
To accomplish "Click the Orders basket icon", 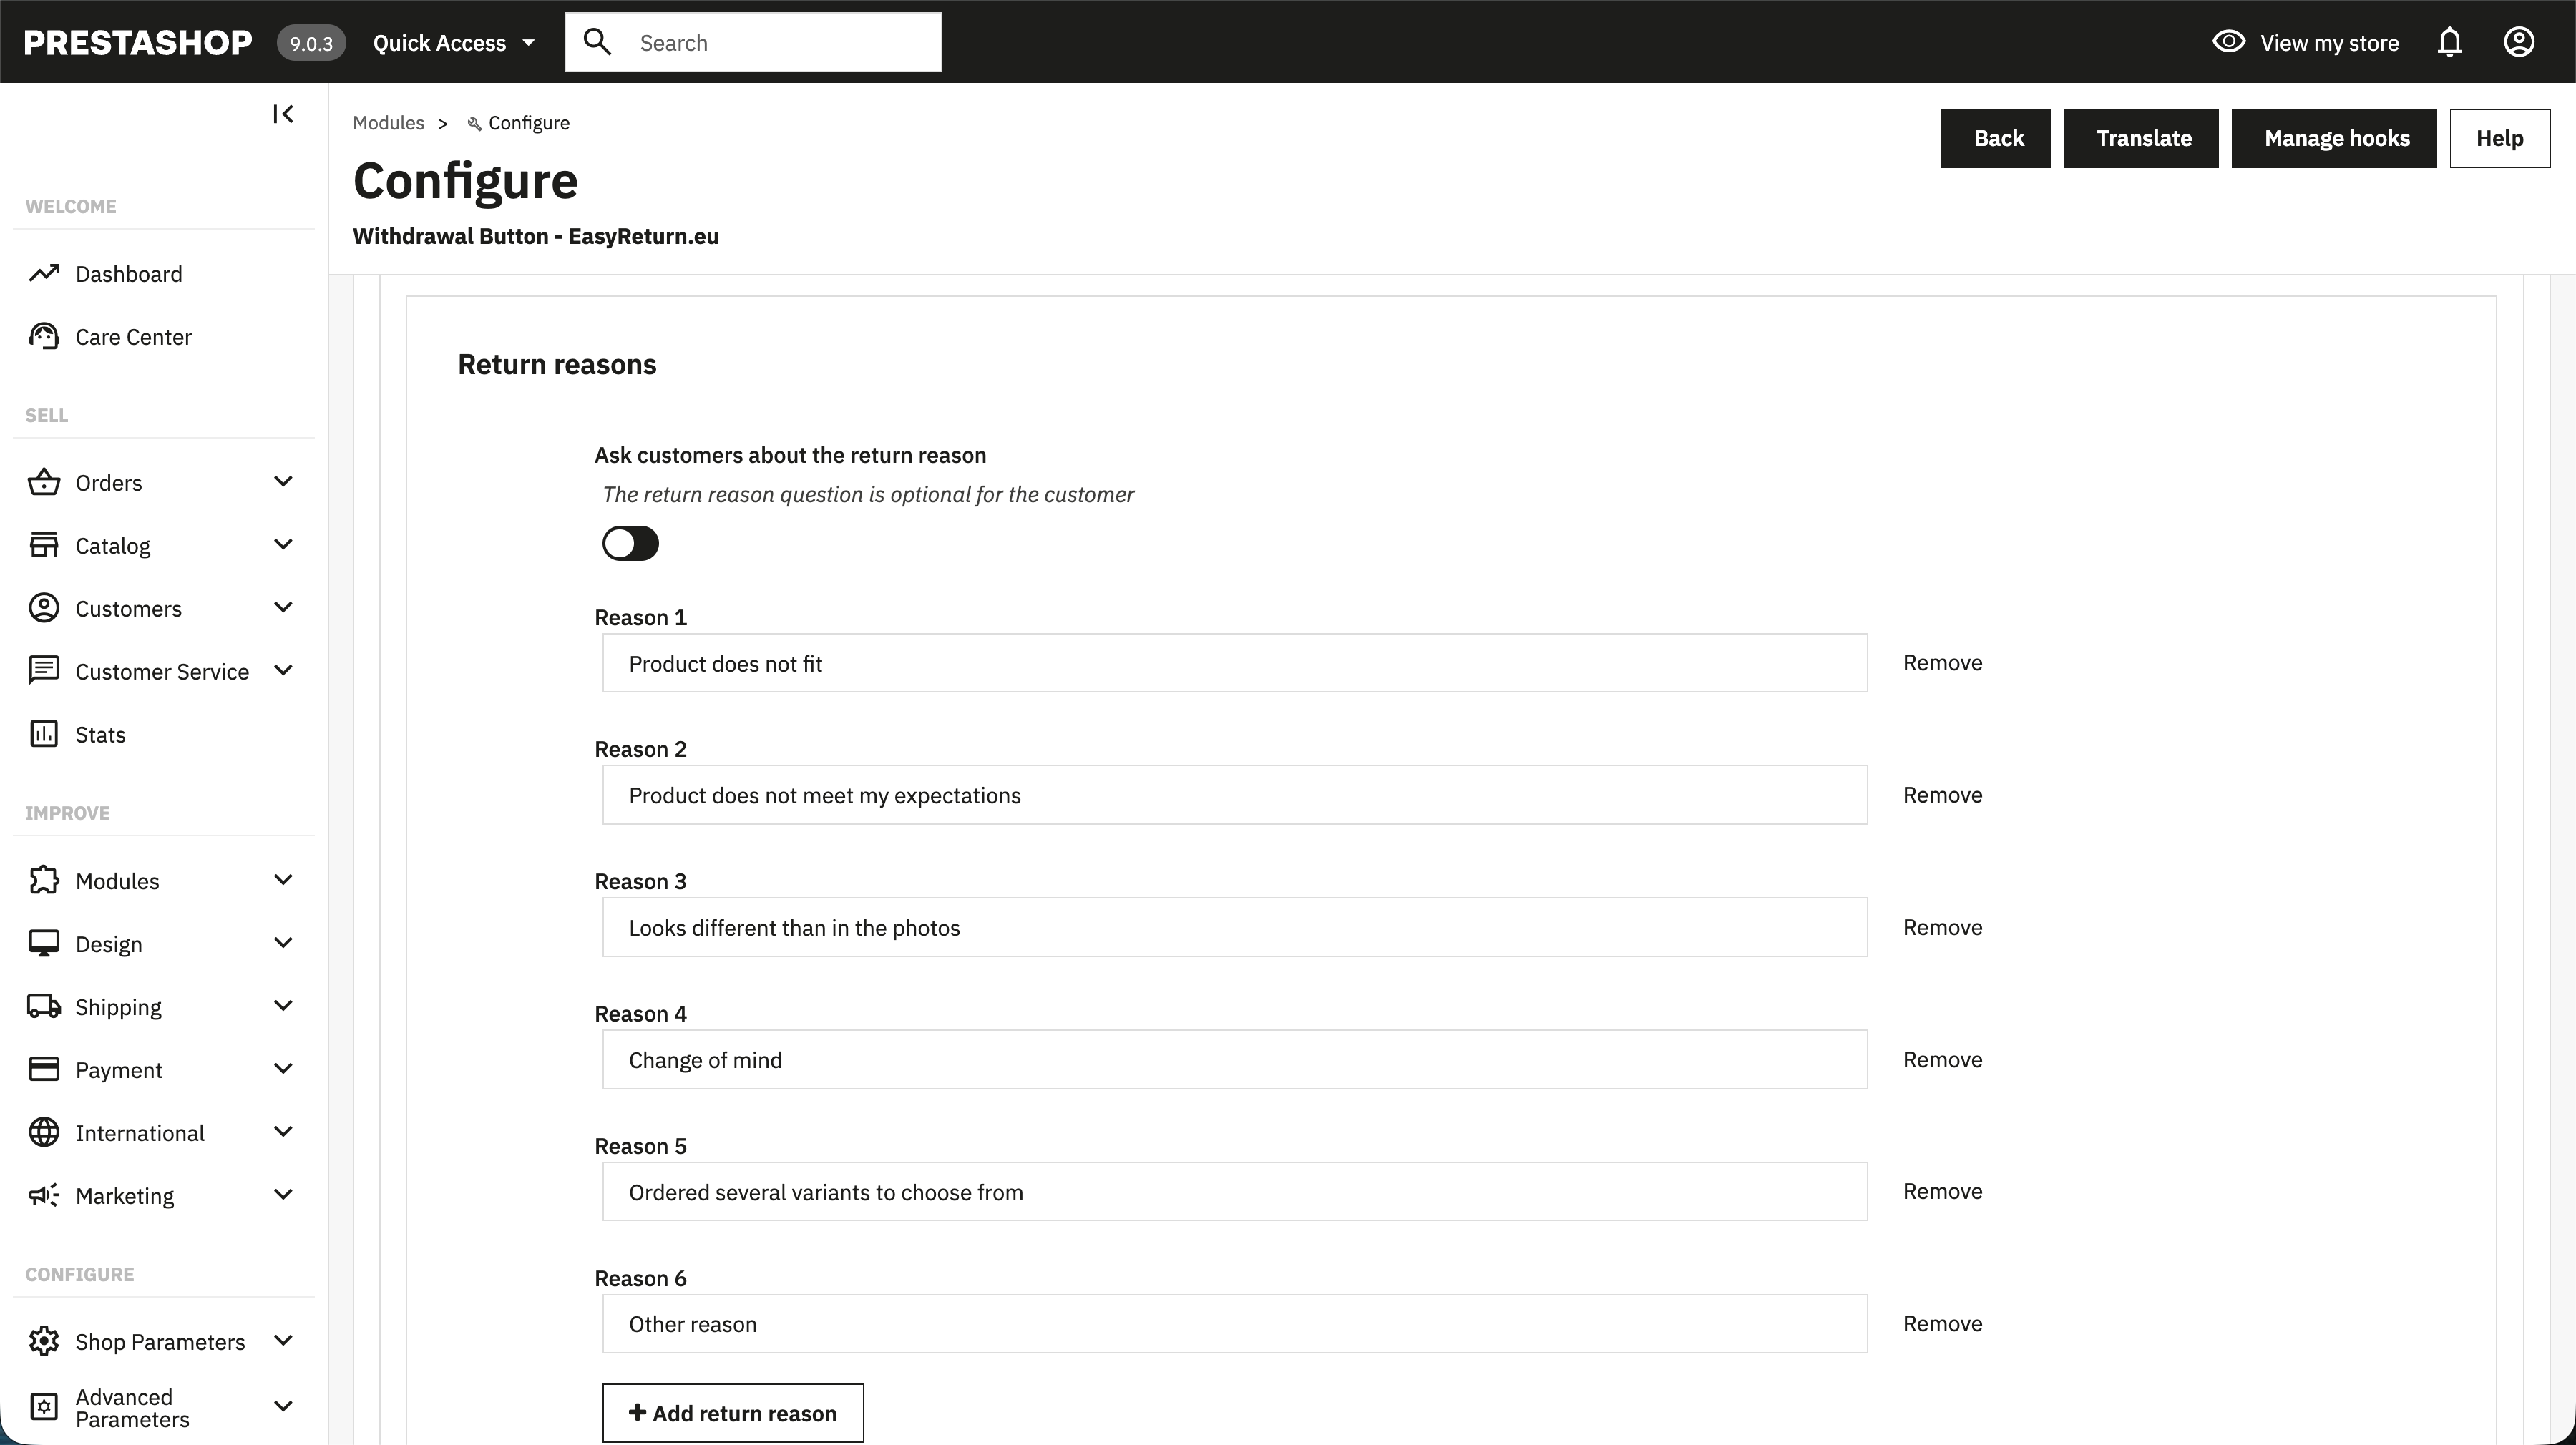I will 44,482.
